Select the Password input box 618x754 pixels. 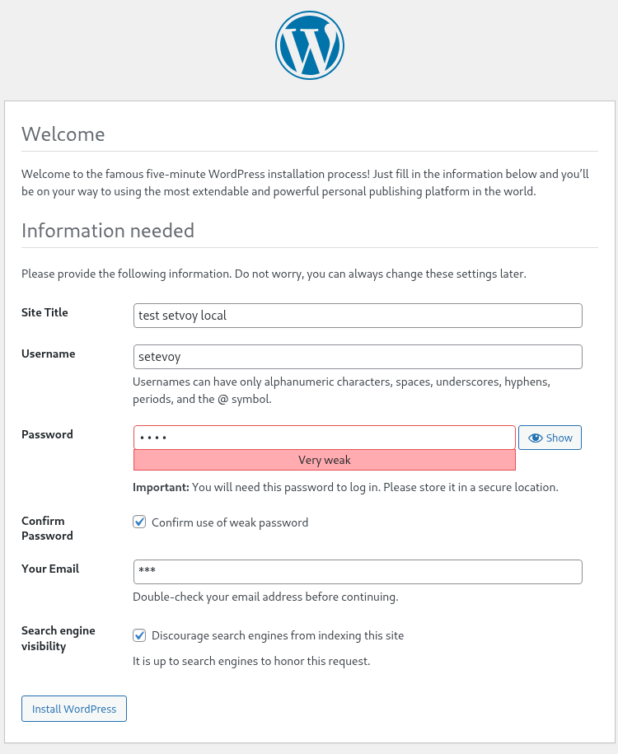coord(324,438)
